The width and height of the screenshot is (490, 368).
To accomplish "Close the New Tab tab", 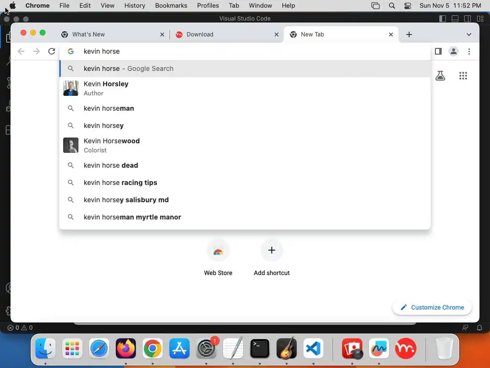I will point(391,34).
